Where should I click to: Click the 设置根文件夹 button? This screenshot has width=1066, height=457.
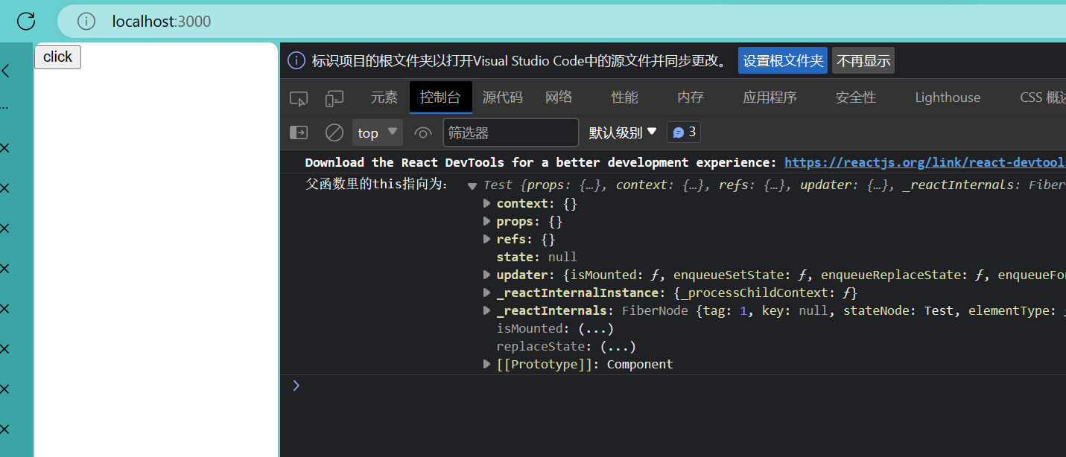tap(783, 61)
